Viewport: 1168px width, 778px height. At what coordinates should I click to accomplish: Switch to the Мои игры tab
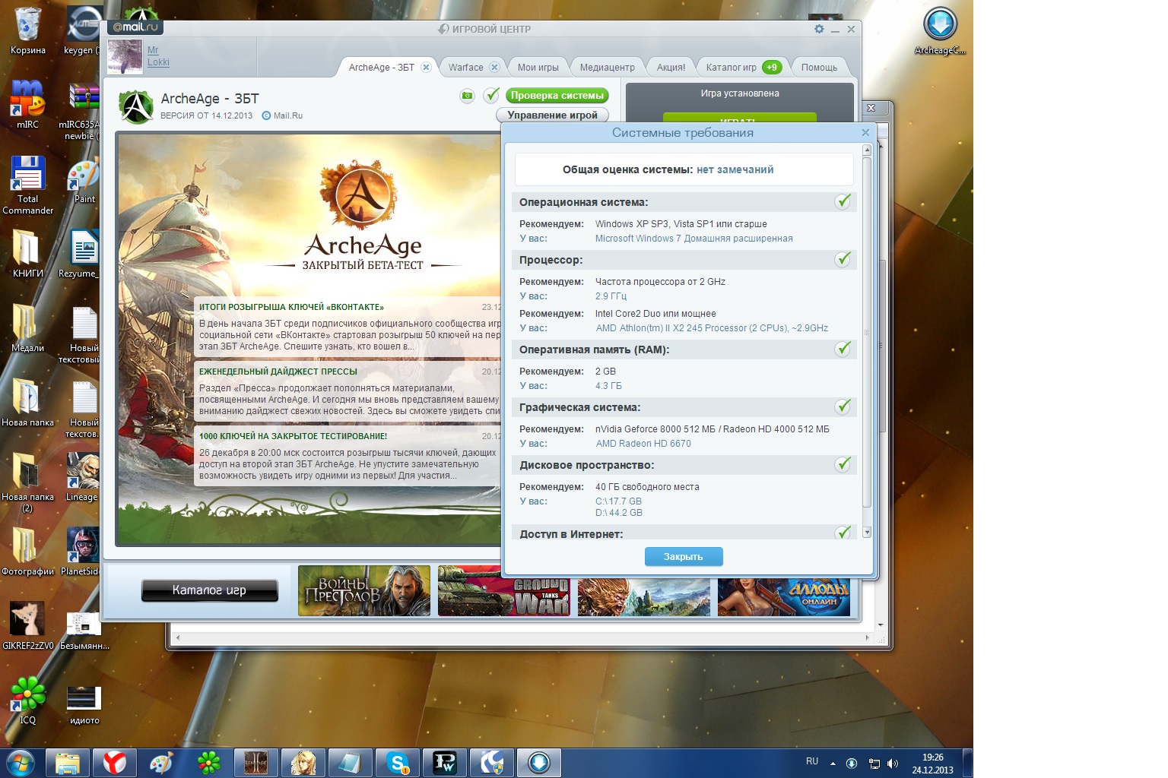(x=538, y=68)
